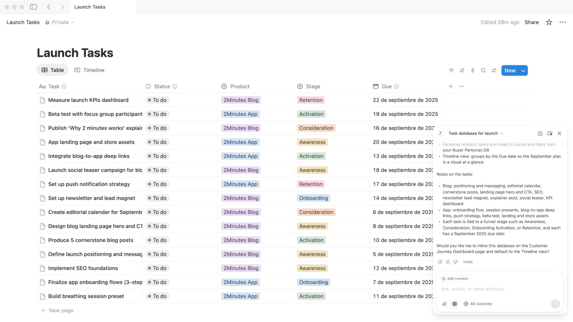The height and width of the screenshot is (322, 573).
Task: Select the Table view tab
Action: click(x=52, y=70)
